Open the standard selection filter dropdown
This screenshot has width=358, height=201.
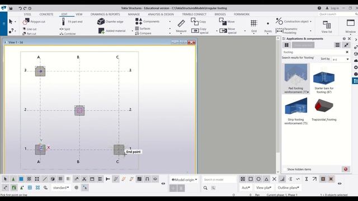click(x=61, y=188)
